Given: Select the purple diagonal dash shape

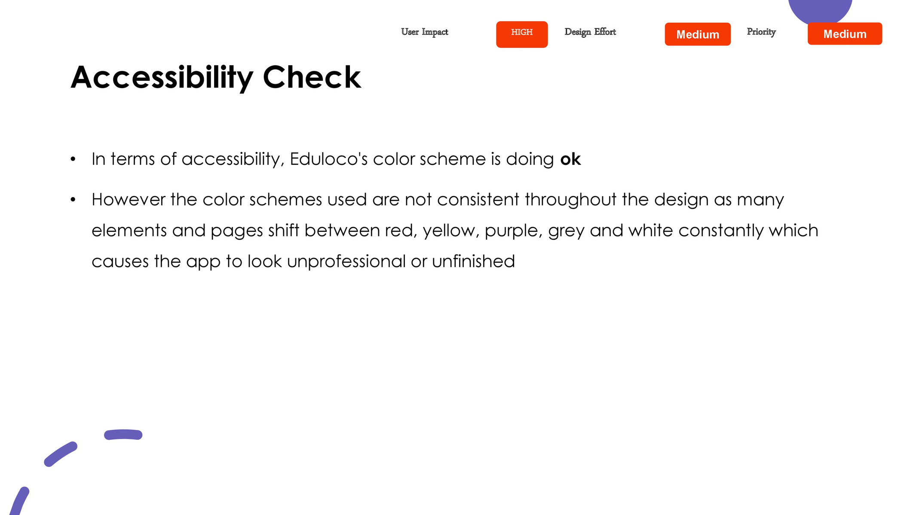Looking at the screenshot, I should (61, 454).
